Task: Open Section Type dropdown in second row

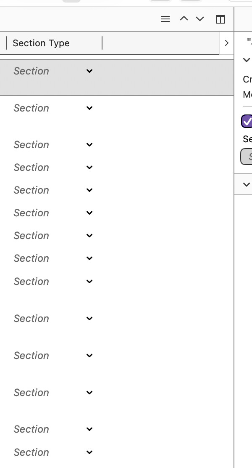Action: [x=89, y=108]
